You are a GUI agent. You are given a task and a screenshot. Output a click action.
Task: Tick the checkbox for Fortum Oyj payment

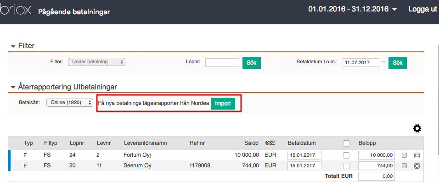tap(346, 155)
